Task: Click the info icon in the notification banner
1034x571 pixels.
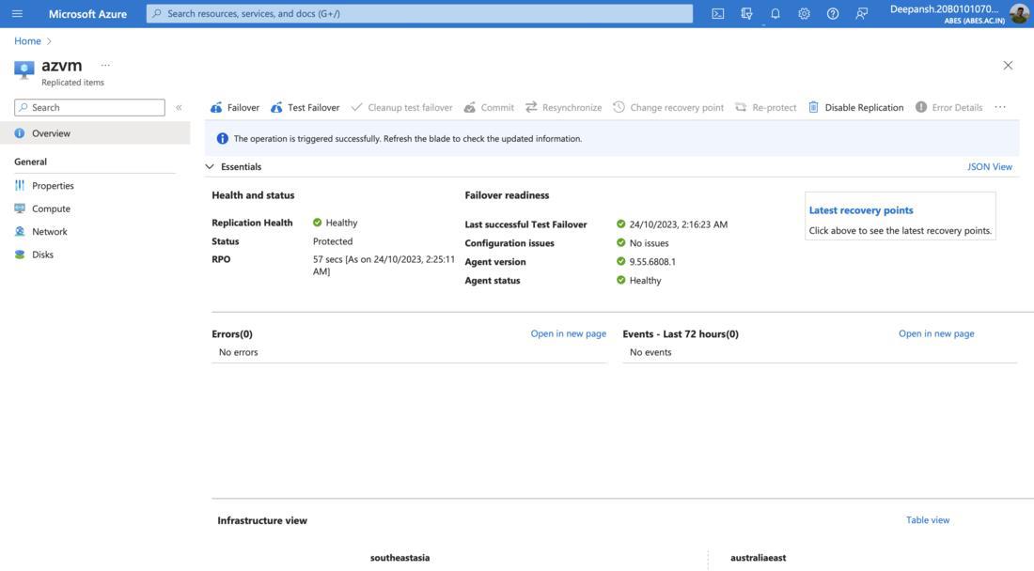Action: [222, 139]
